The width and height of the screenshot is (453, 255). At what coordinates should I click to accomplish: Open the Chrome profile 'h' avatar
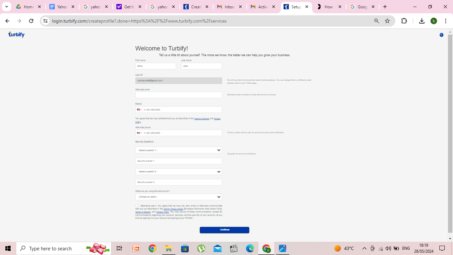pos(434,21)
